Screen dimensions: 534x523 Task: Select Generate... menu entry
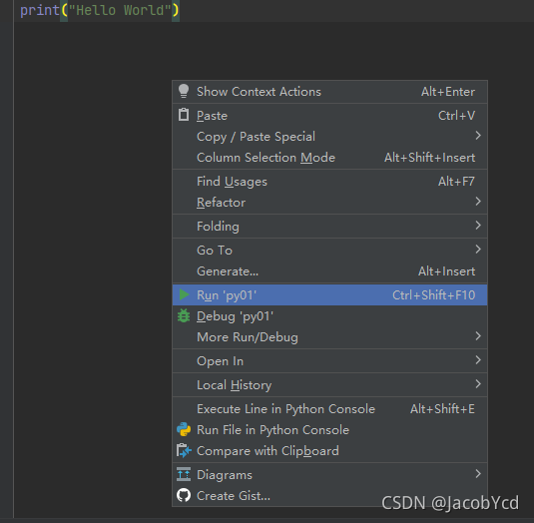tap(329, 271)
